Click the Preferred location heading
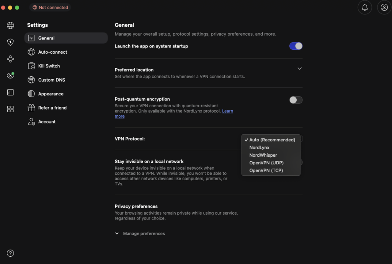The width and height of the screenshot is (392, 264). click(x=134, y=70)
